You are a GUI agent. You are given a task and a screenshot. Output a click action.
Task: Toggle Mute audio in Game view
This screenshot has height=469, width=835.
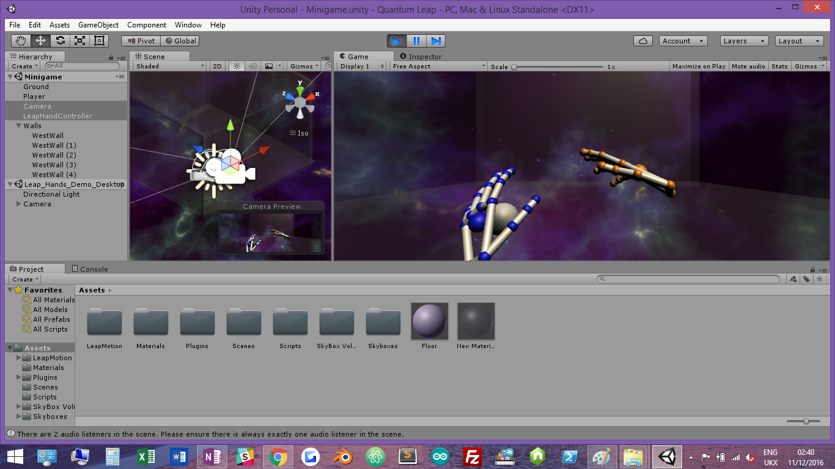[x=748, y=66]
